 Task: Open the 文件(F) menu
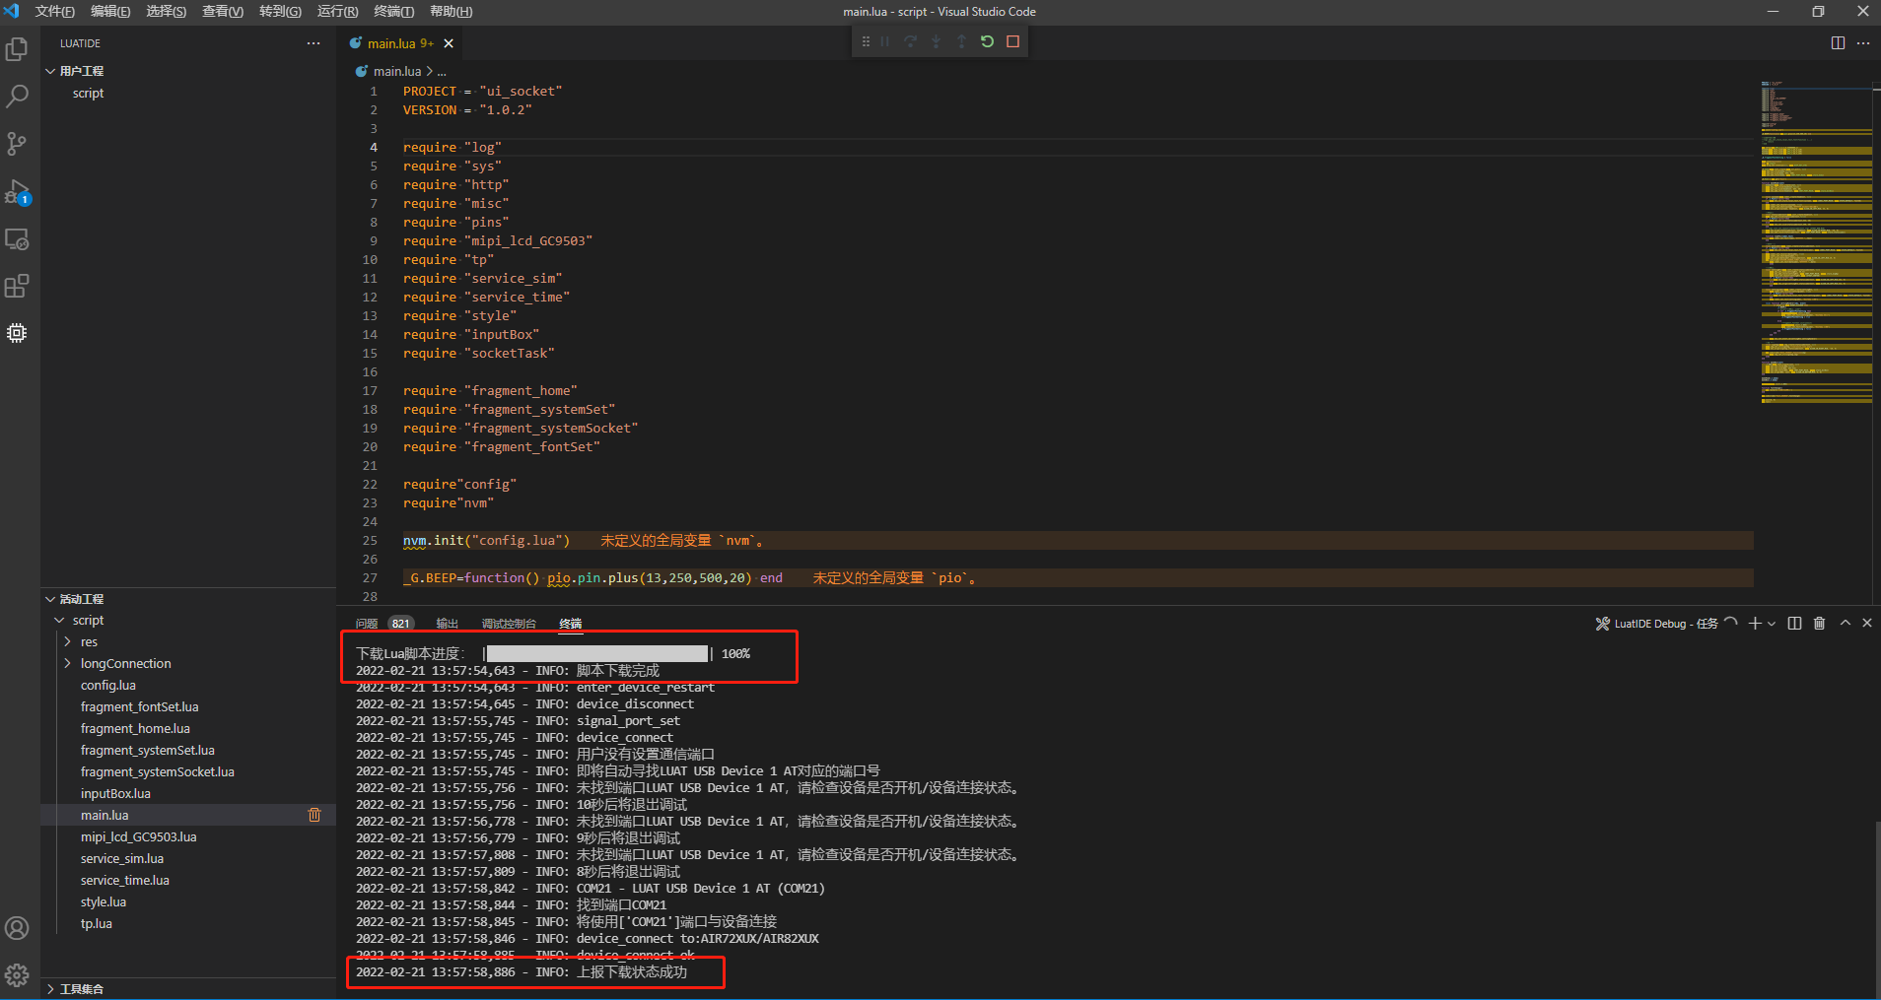(x=54, y=12)
